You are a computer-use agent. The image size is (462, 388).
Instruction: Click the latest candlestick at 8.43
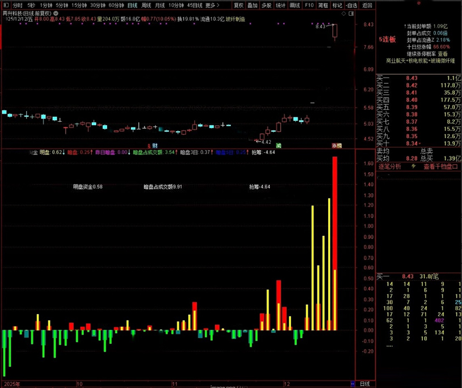click(334, 32)
